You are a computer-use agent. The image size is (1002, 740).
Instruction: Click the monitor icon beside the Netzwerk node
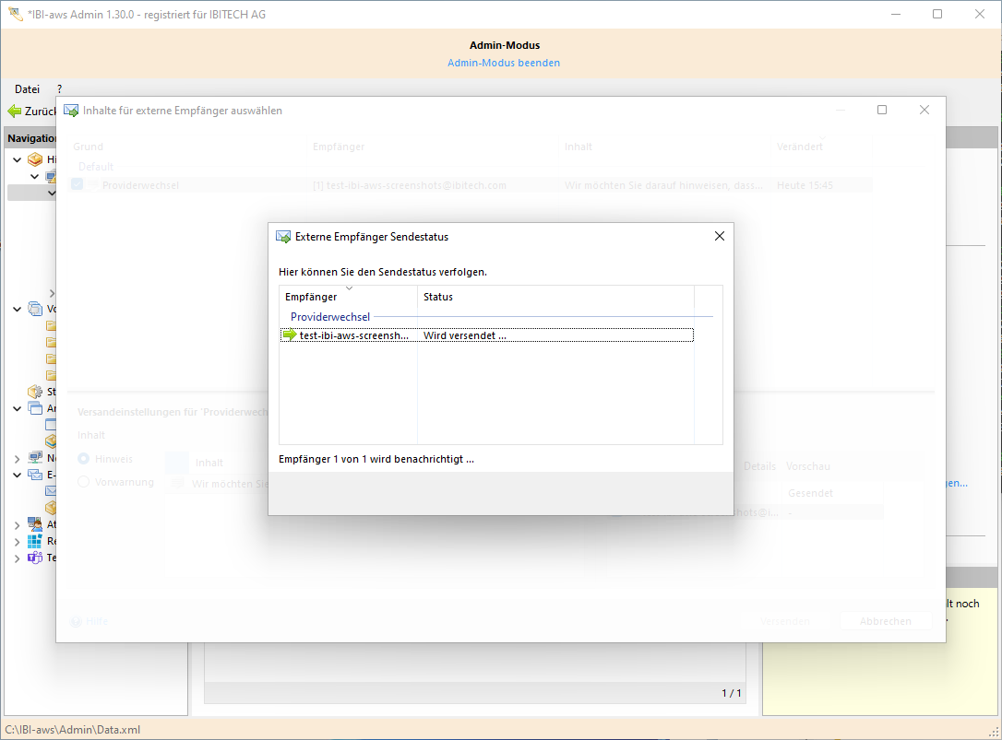click(33, 456)
